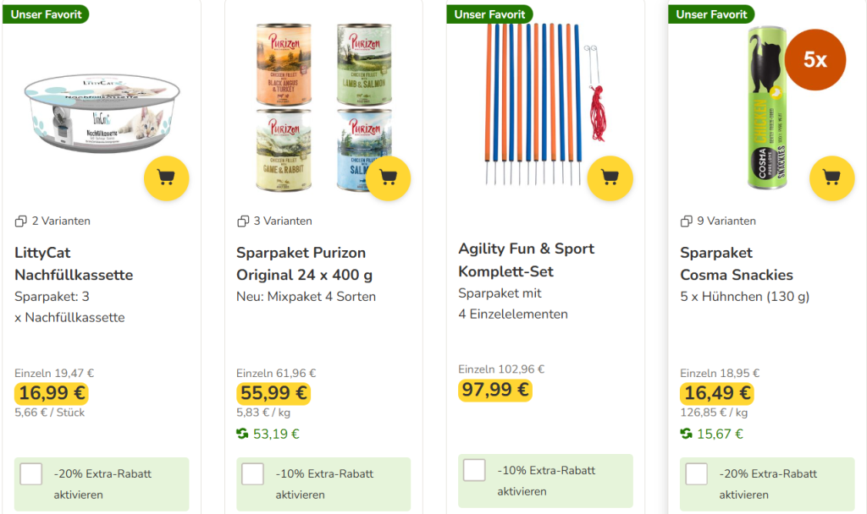This screenshot has height=514, width=867.
Task: Open LittyCat Nachfüllkassette product title
Action: tap(74, 264)
